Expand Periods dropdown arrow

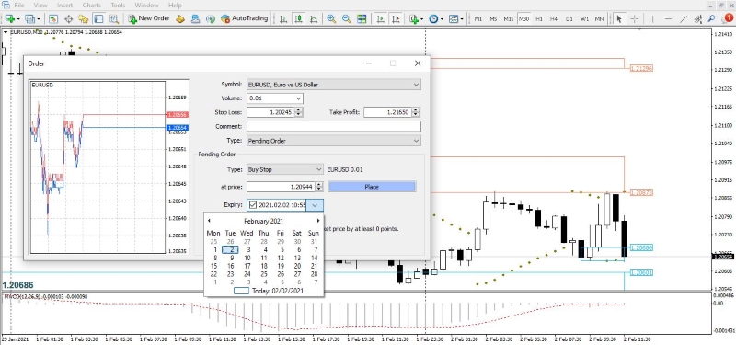tap(443, 19)
